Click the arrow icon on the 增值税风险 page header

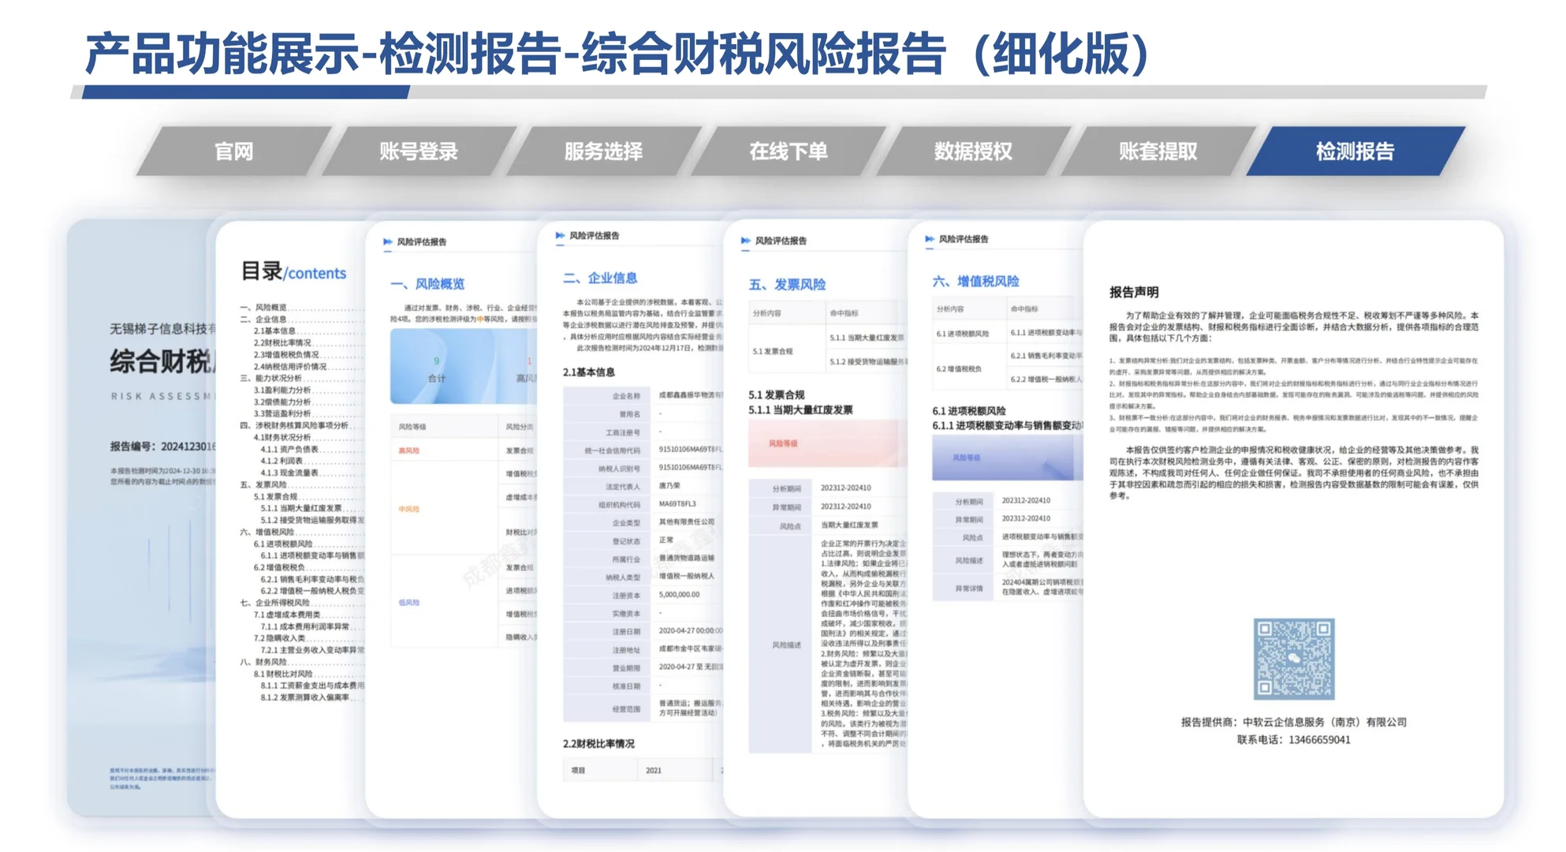[927, 239]
